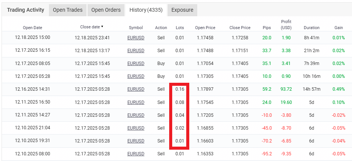Viewport: 352px width, 161px height.
Task: Select the 3.41 profit value
Action: coord(286,63)
